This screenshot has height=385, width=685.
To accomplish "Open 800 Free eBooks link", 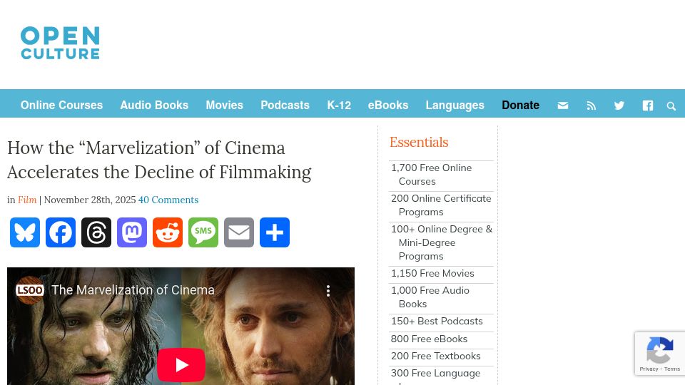I will pyautogui.click(x=429, y=339).
